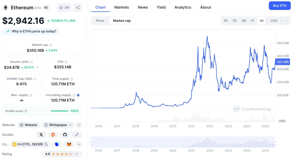Viewport: 294px width, 159px height.
Task: Click the 9.41% Vol/Mkt Cap value
Action: point(22,84)
